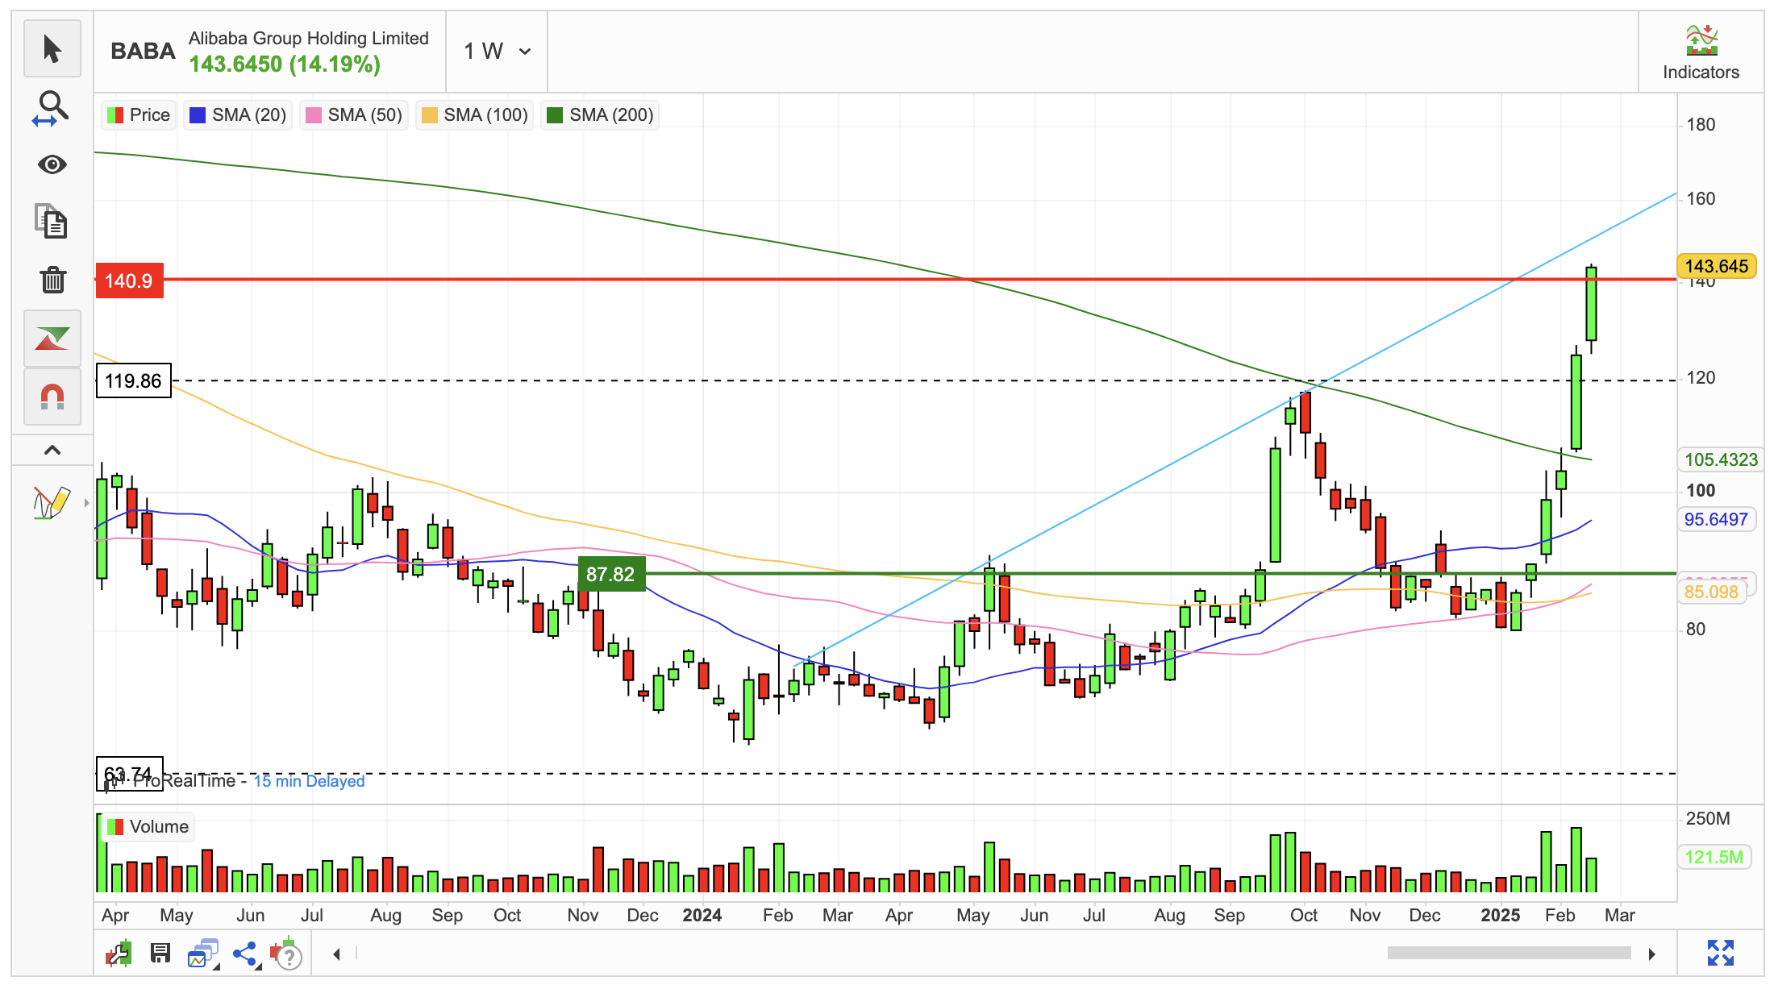Toggle drawings visibility with the eye icon
The width and height of the screenshot is (1774, 985).
click(x=52, y=164)
